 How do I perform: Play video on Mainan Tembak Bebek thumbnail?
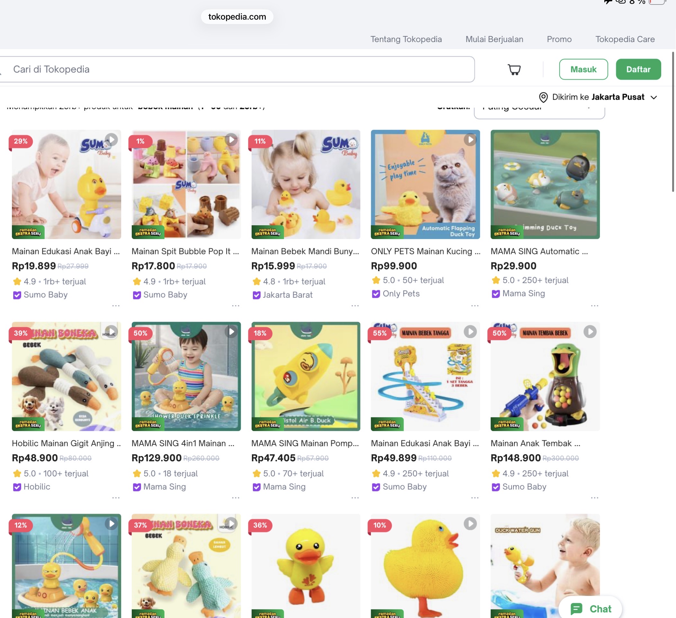pos(590,332)
